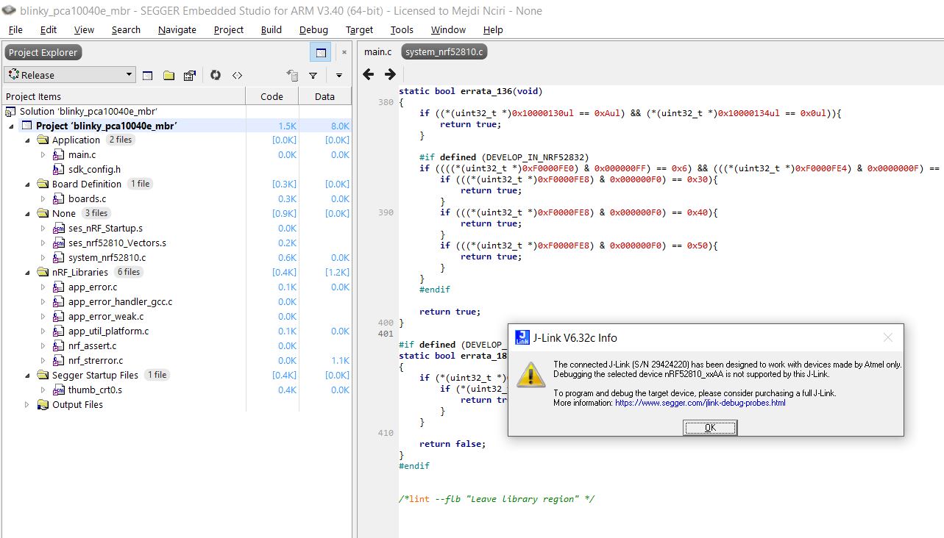Switch to the main.c editor tab

coord(378,52)
